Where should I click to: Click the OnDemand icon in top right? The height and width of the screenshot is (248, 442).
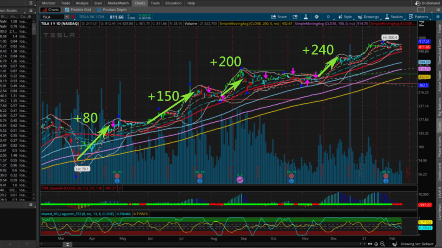417,3
